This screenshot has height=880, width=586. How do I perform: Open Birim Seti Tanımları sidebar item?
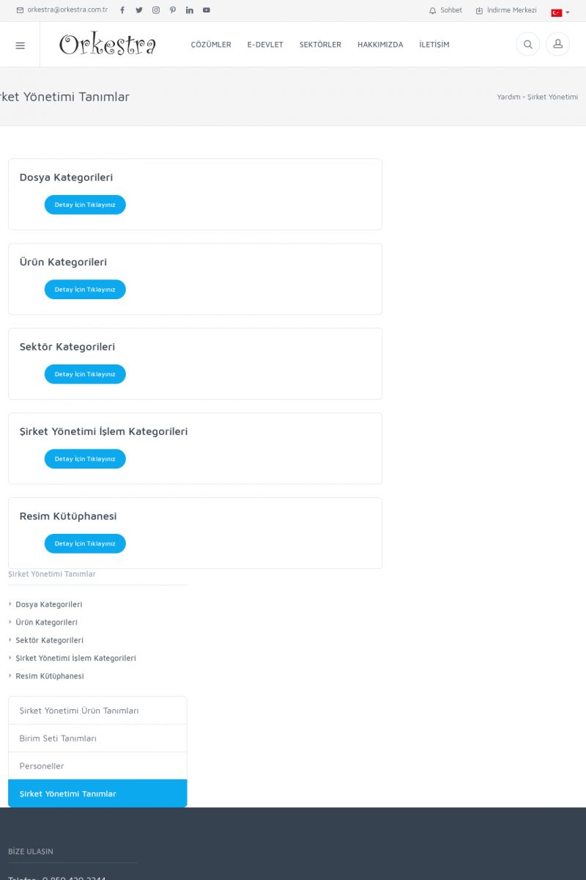[x=58, y=738]
